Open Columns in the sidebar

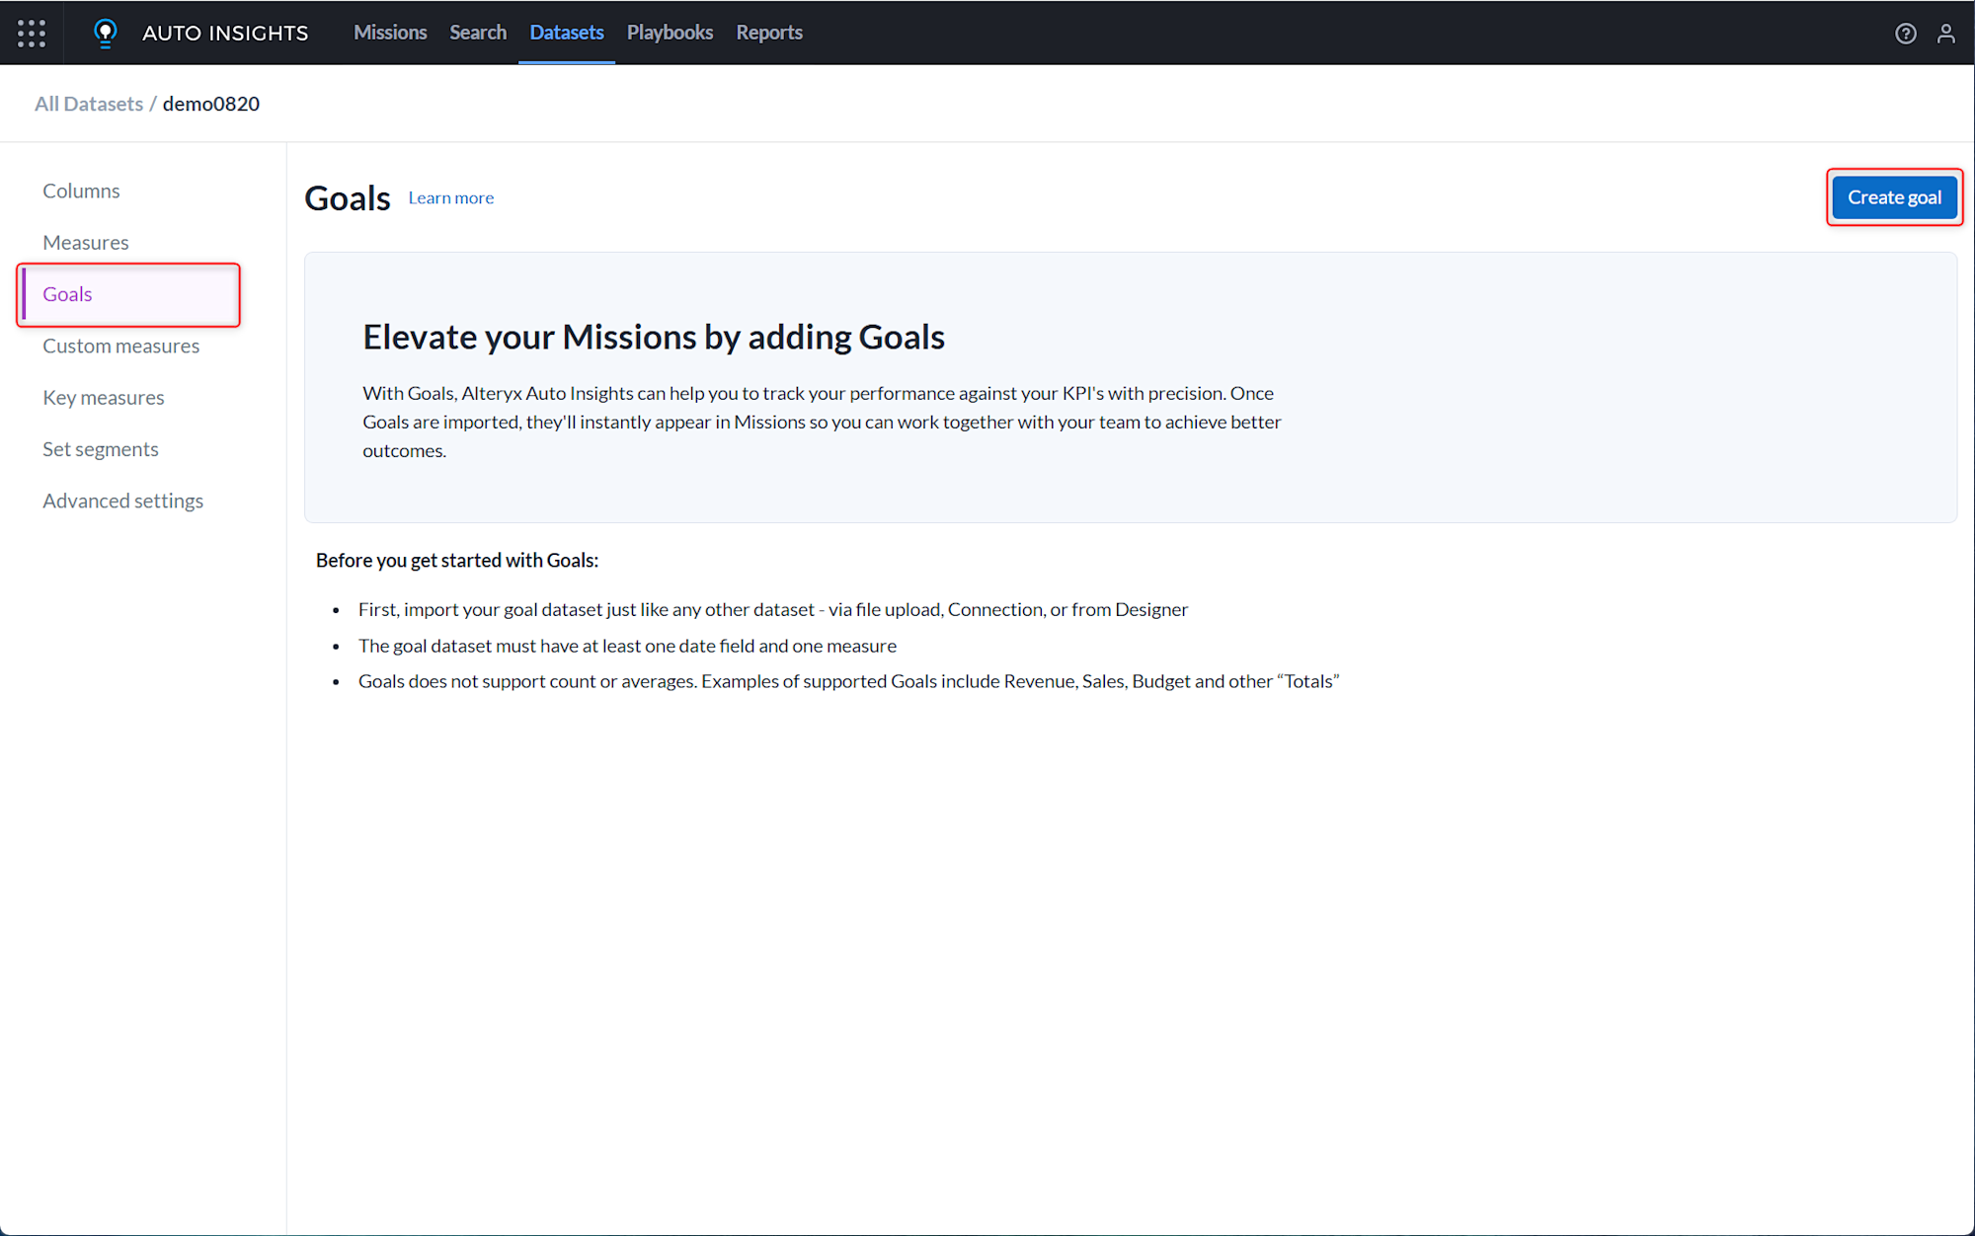point(81,191)
